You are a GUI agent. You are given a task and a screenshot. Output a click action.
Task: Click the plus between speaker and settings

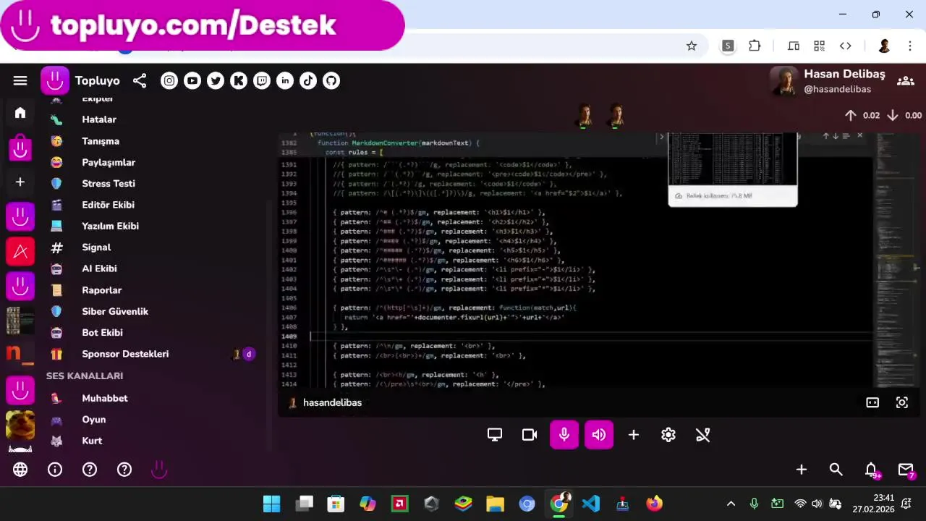point(634,435)
